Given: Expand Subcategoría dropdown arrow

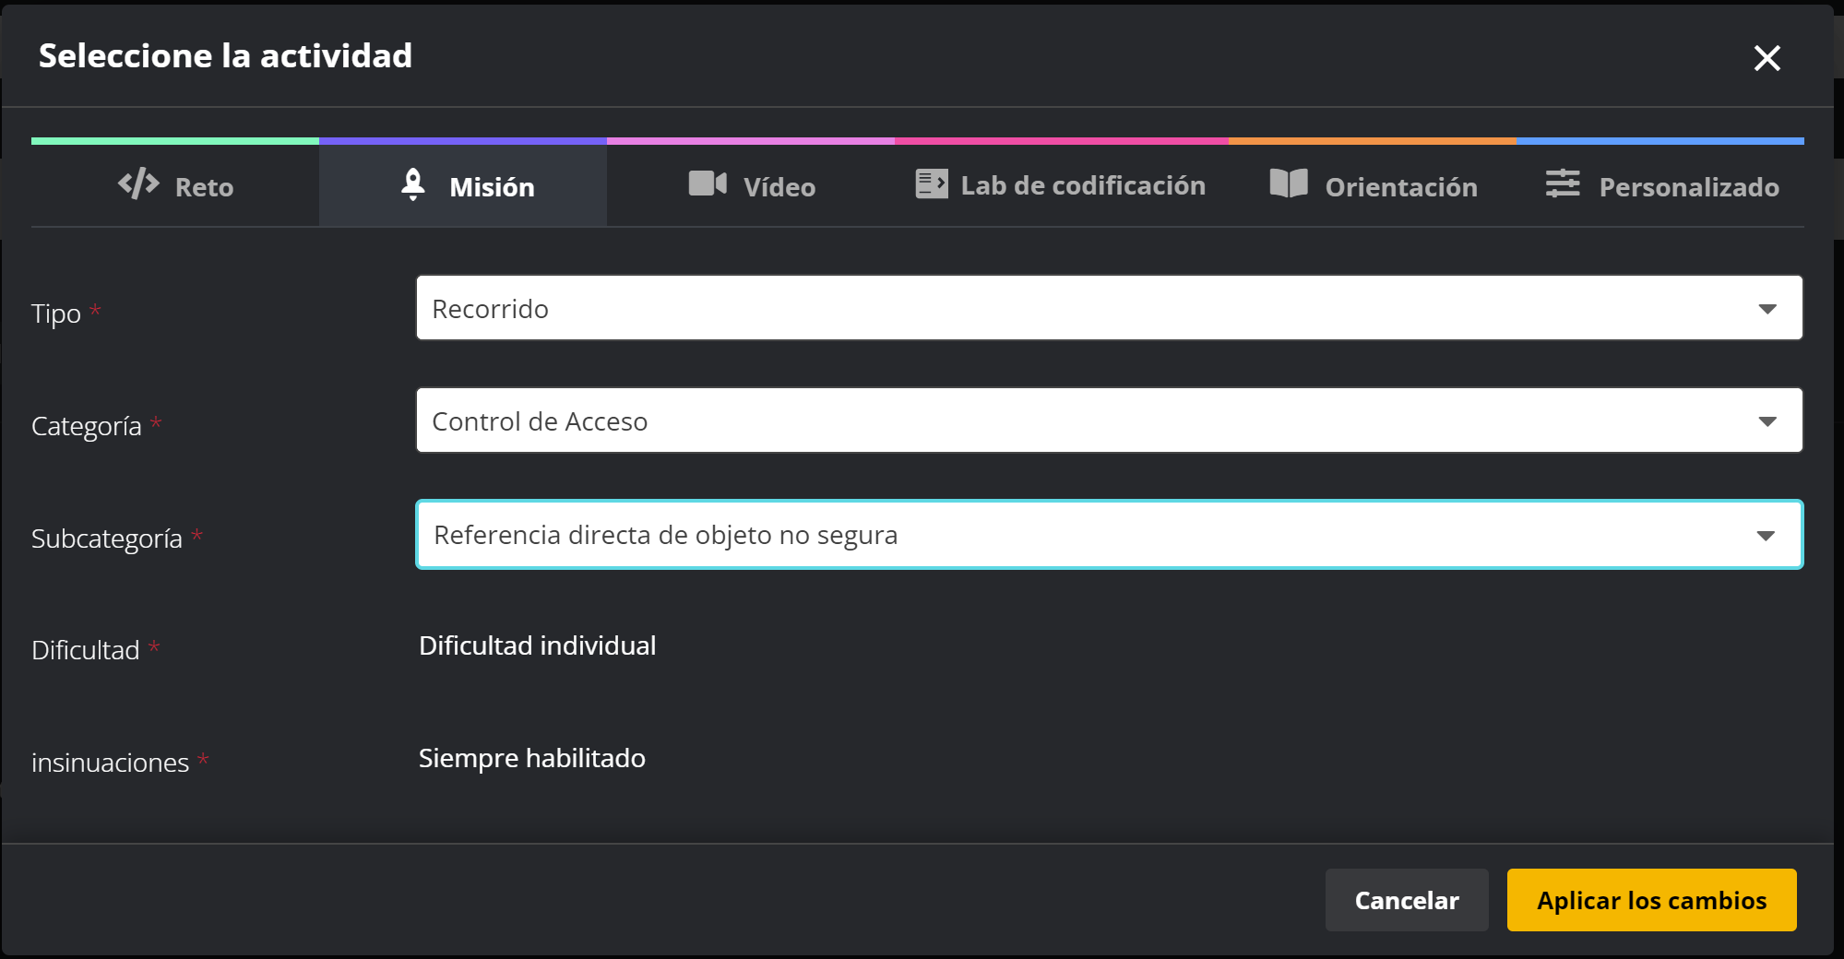Looking at the screenshot, I should 1766,536.
